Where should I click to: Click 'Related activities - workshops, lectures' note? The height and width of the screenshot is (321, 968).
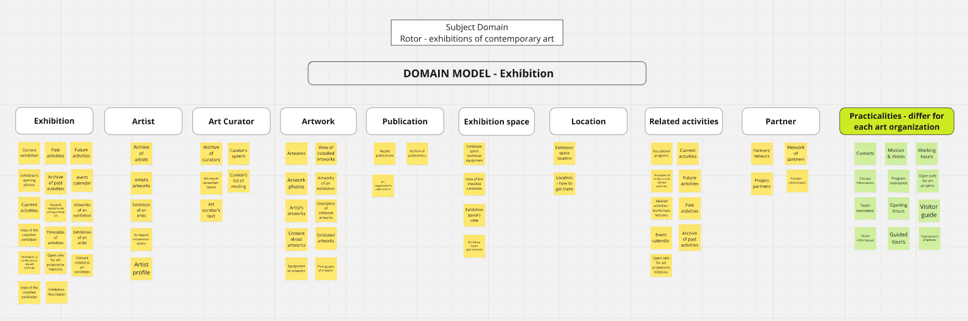point(661,208)
